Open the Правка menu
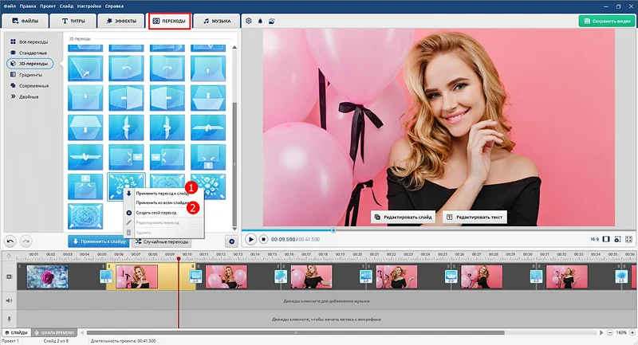The image size is (638, 345). click(x=28, y=6)
